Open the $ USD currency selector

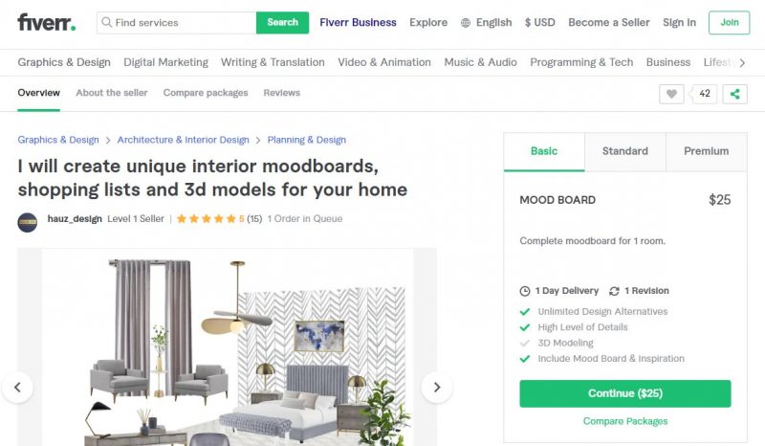tap(539, 22)
